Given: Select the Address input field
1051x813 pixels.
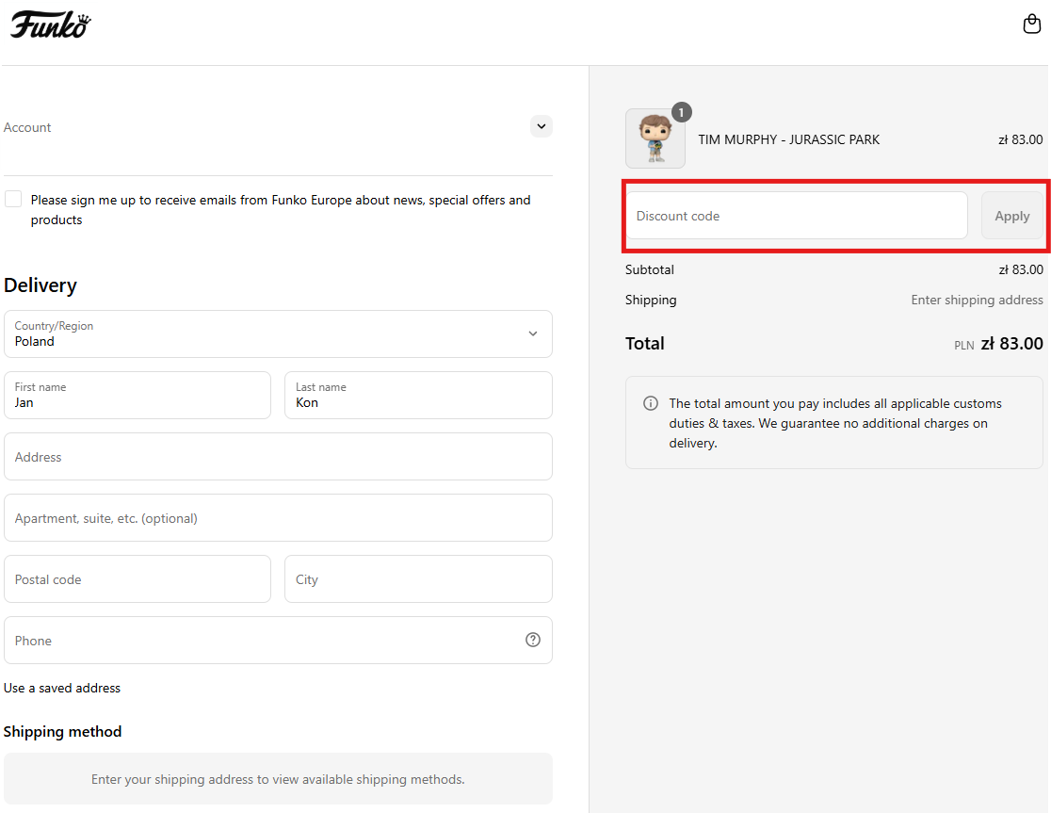Looking at the screenshot, I should point(278,457).
